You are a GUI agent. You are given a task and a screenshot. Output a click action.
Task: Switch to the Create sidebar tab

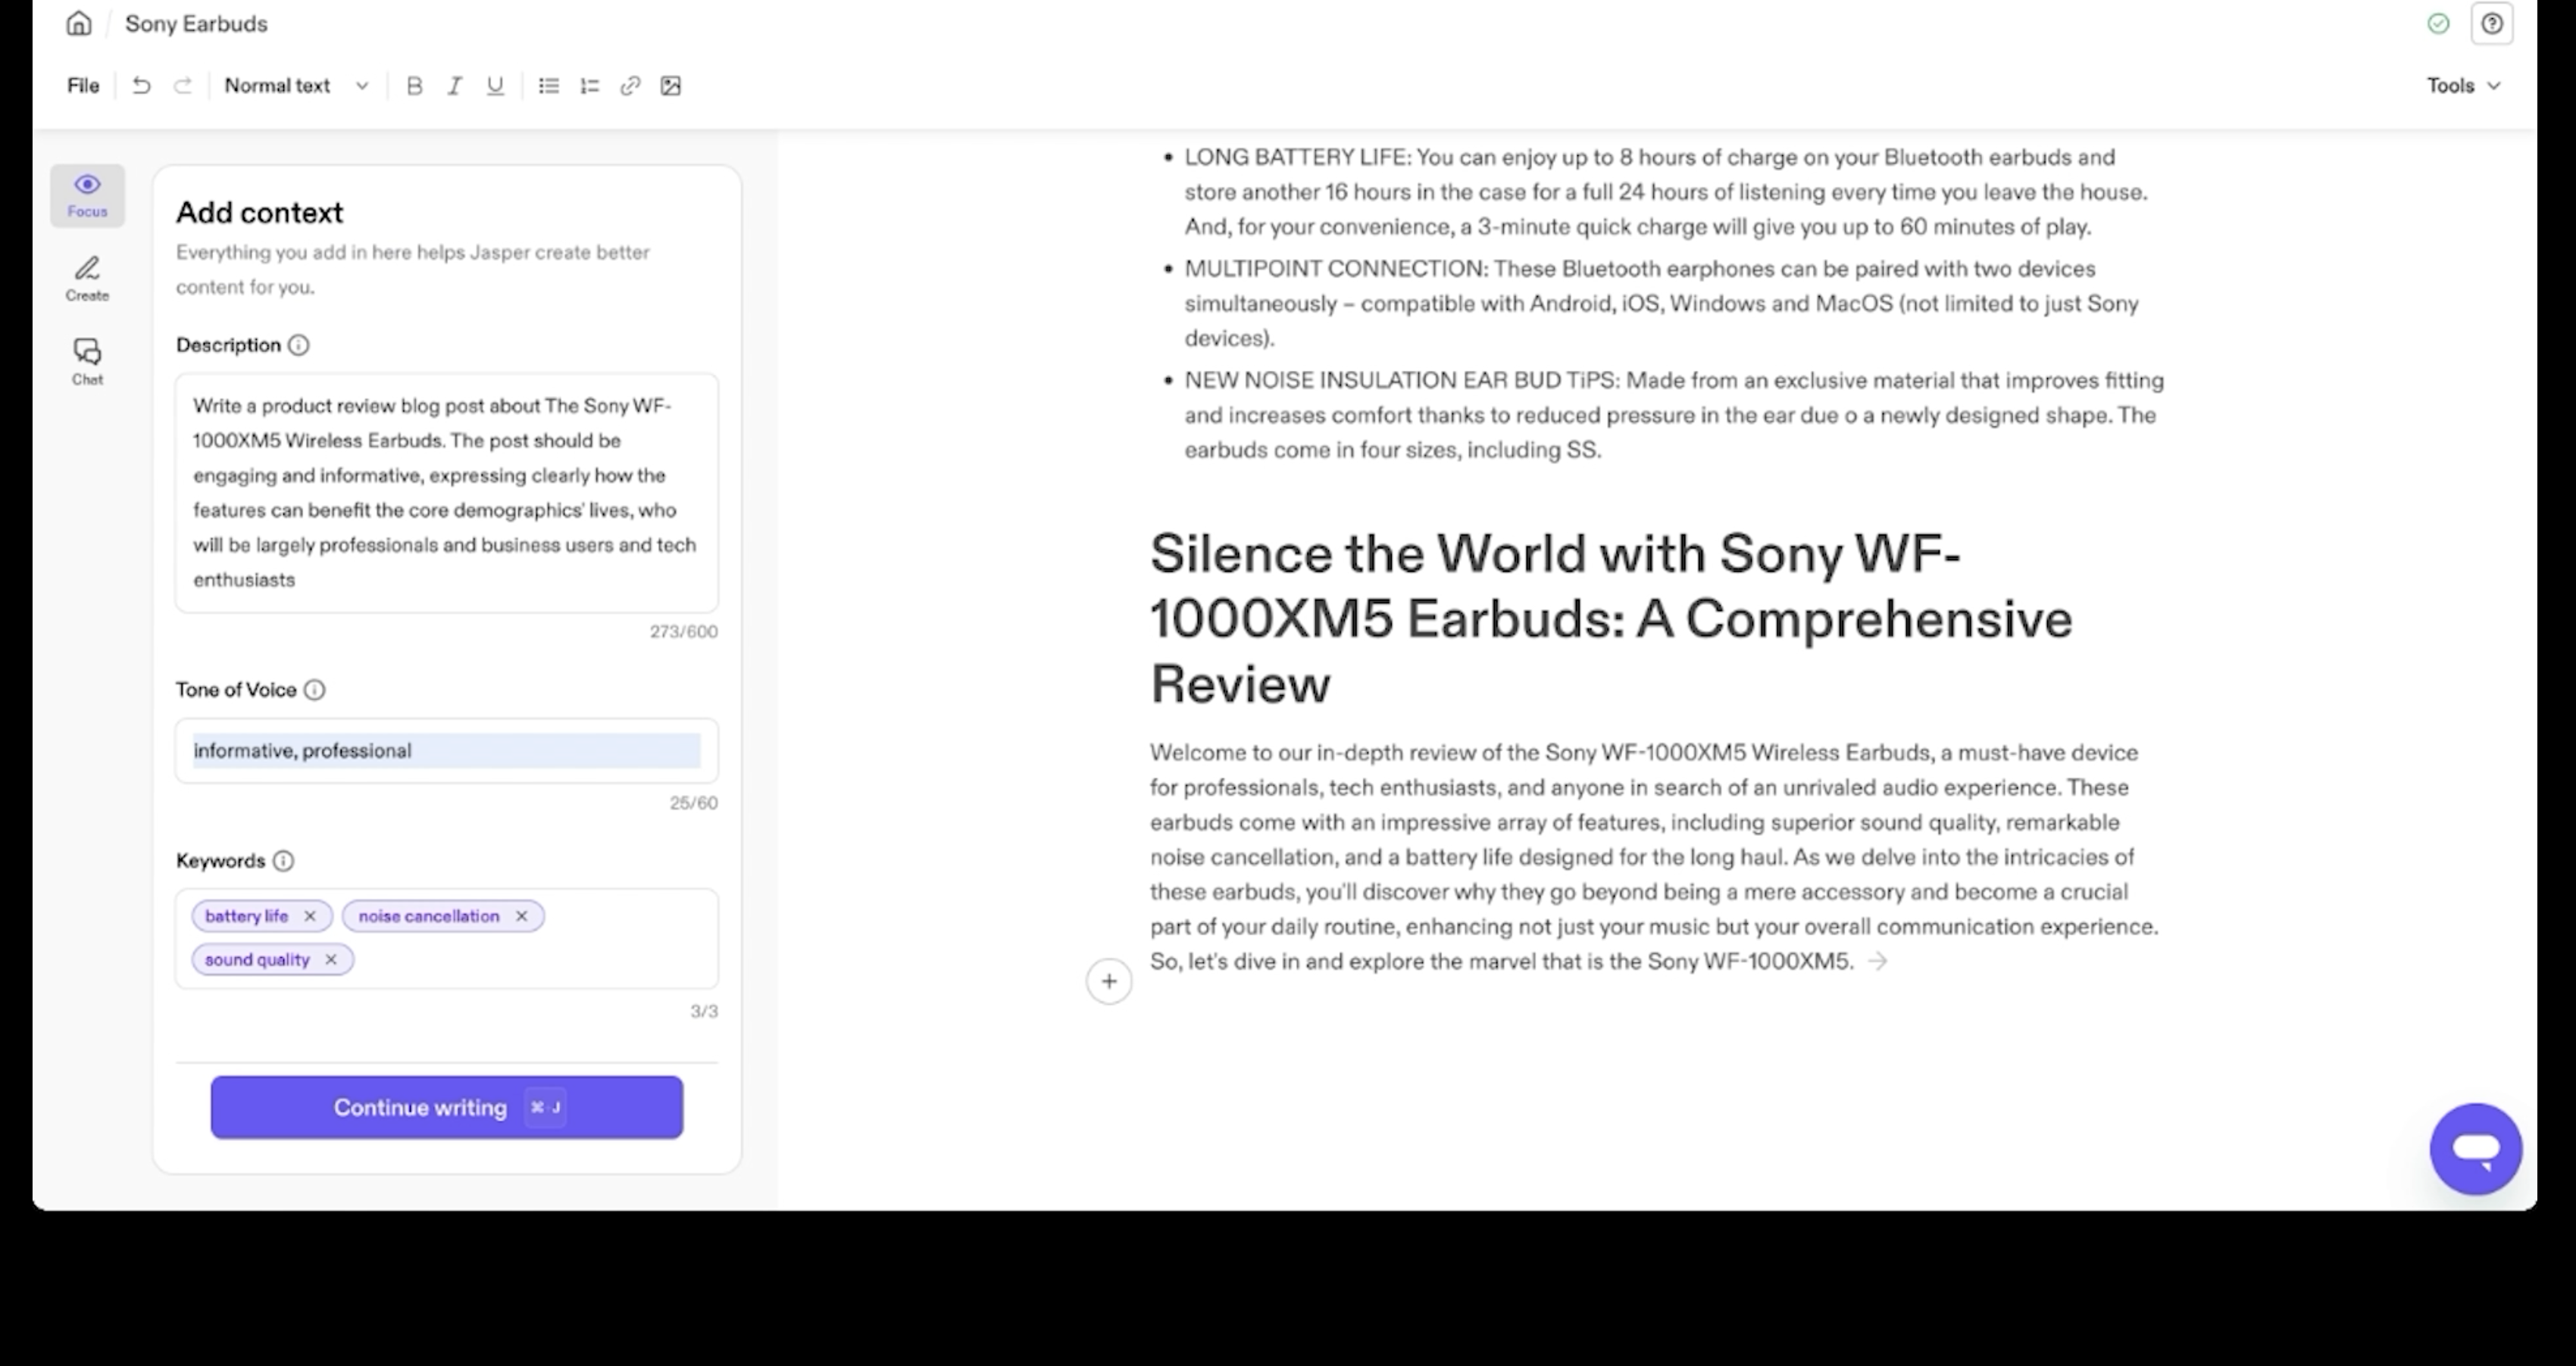[87, 279]
